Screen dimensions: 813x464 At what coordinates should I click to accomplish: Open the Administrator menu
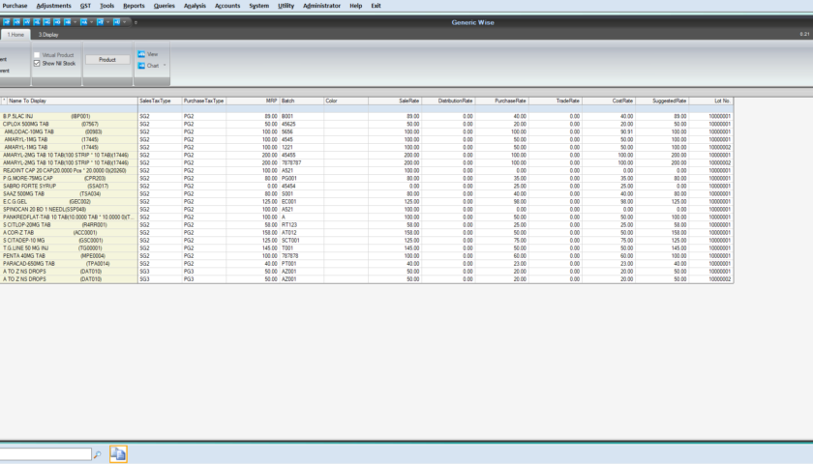point(322,6)
